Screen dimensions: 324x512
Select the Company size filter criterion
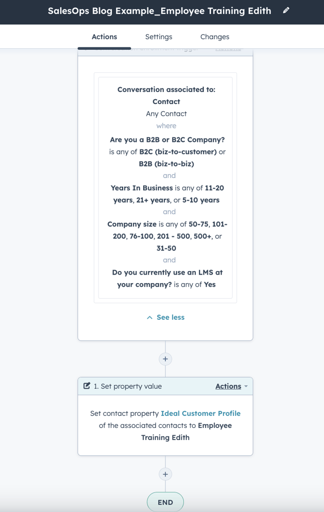coord(167,236)
